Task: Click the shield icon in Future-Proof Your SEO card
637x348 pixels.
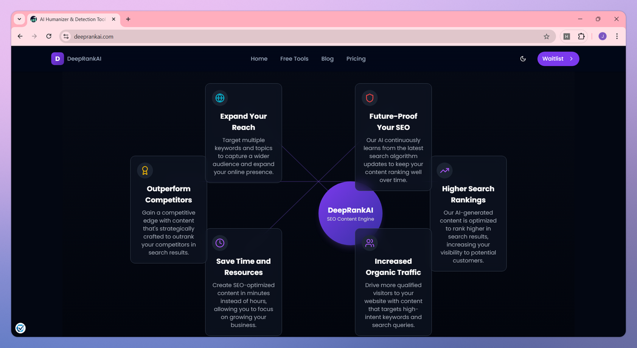Action: coord(369,98)
